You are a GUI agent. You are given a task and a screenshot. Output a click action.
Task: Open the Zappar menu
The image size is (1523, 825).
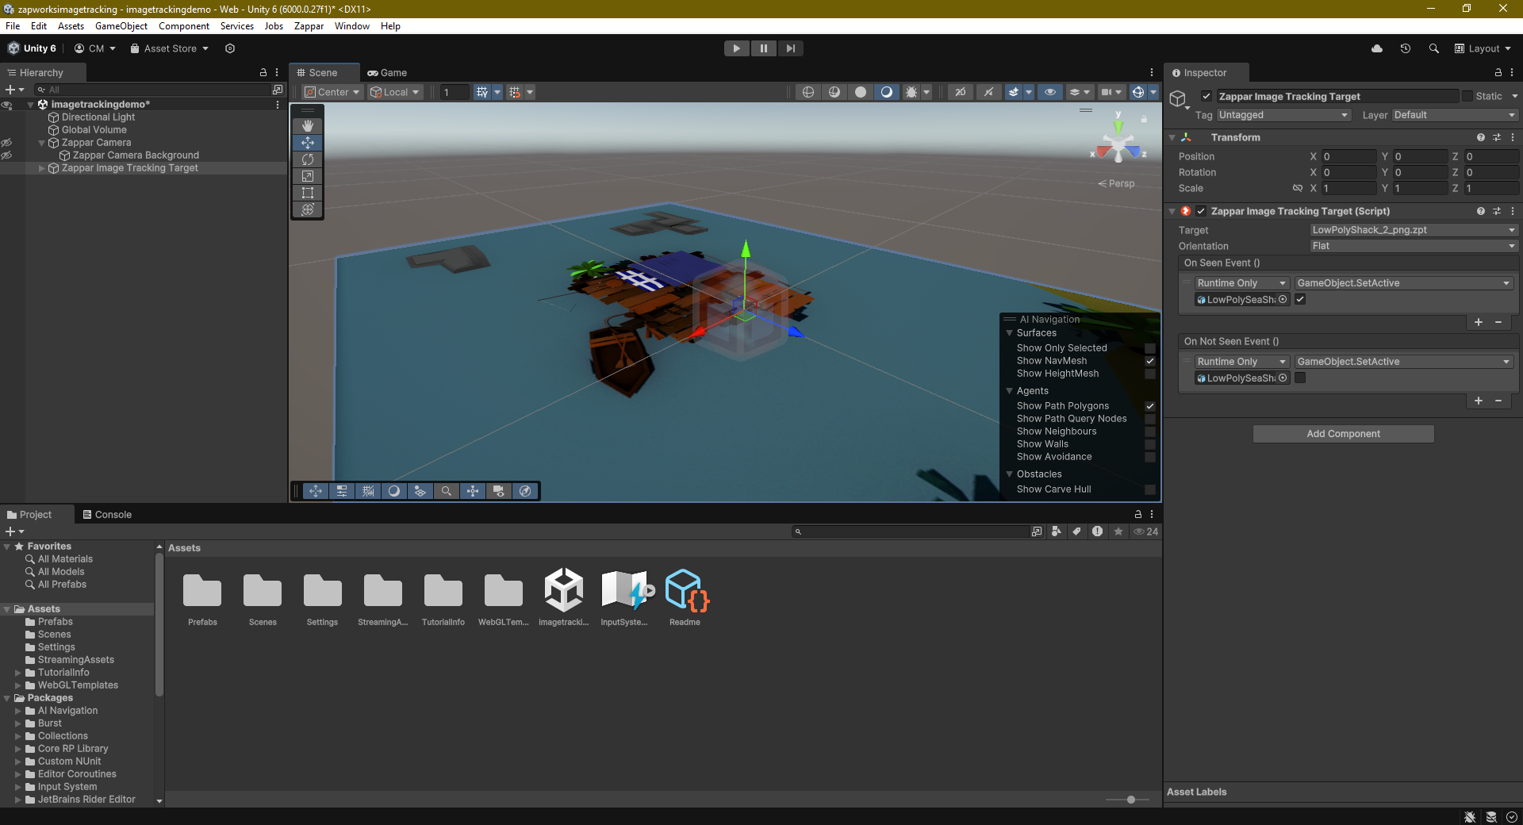(x=309, y=26)
